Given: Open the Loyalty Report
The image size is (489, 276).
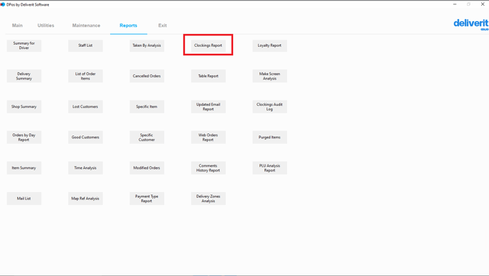Looking at the screenshot, I should point(270,45).
